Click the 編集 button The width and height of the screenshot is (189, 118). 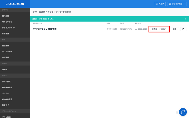[174, 29]
